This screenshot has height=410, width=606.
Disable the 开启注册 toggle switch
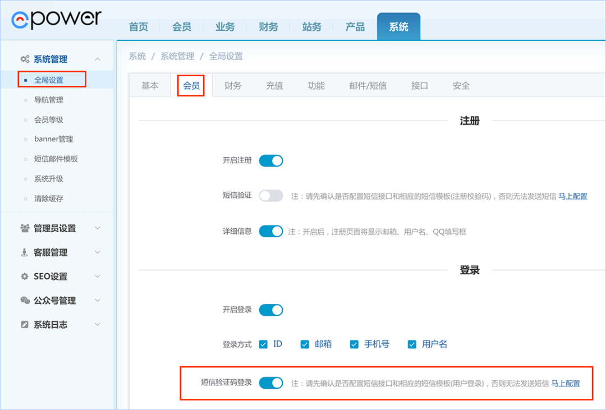pos(271,161)
